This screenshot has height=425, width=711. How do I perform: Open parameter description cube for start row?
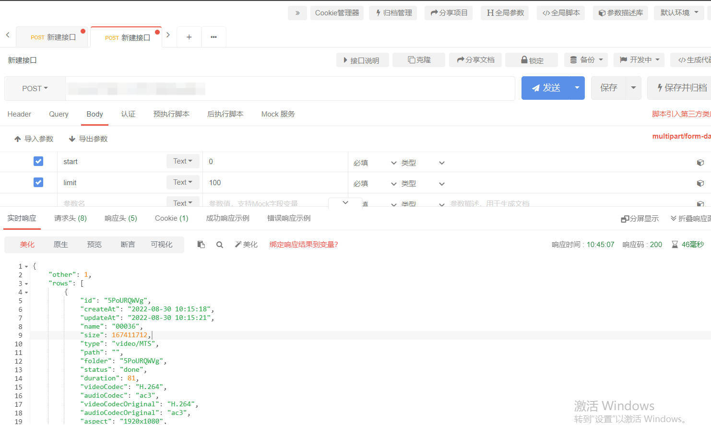[700, 163]
